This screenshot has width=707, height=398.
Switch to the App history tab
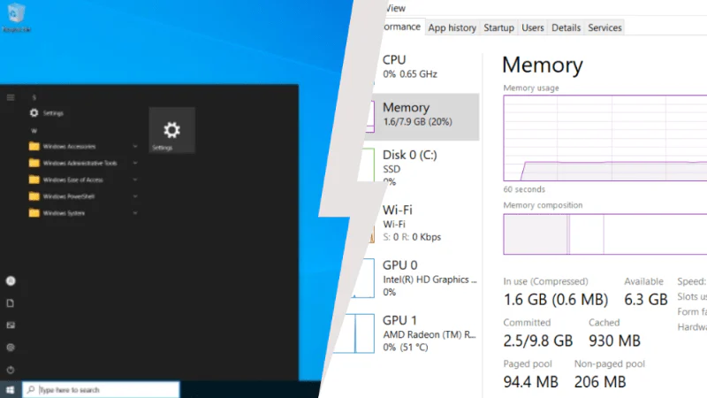tap(452, 28)
